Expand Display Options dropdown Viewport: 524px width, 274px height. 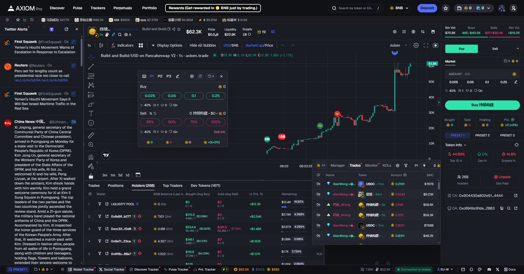[x=167, y=45]
